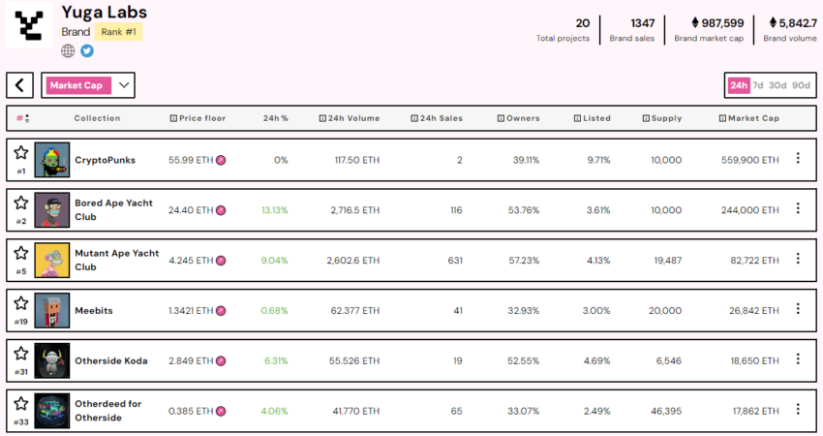
Task: Click the Yuga Labs brand logo
Action: pyautogui.click(x=29, y=24)
